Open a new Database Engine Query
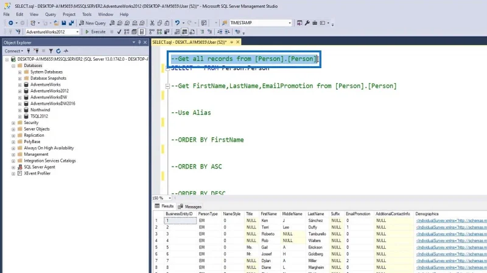487x273 pixels. 112,23
